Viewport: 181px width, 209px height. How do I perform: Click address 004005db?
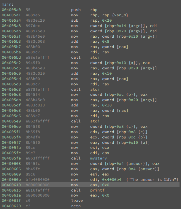[x=11, y=100]
